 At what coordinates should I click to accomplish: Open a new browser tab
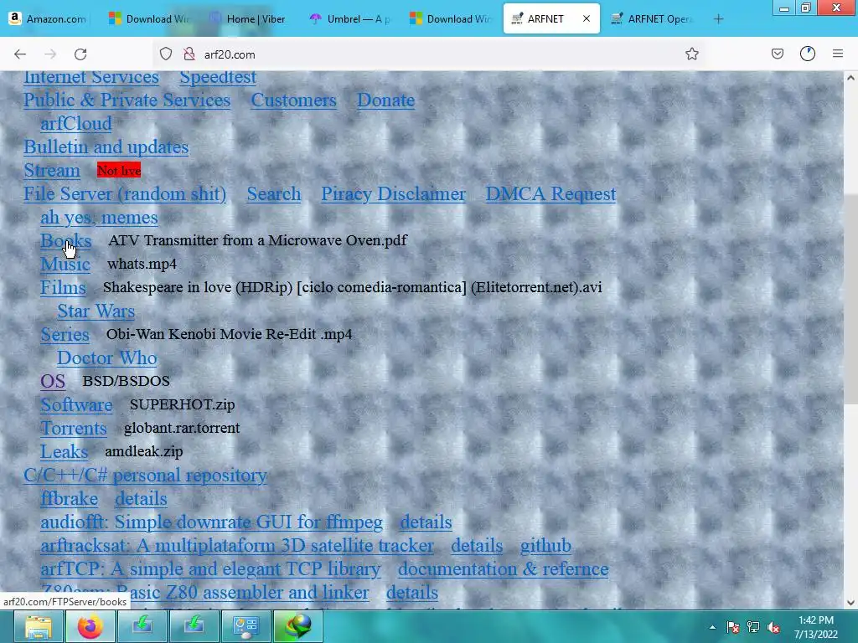pos(718,19)
